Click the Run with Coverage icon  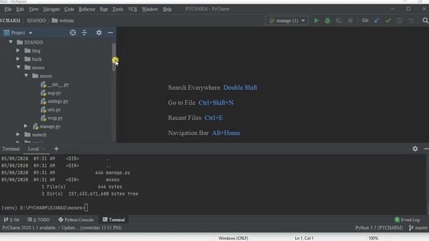point(339,21)
